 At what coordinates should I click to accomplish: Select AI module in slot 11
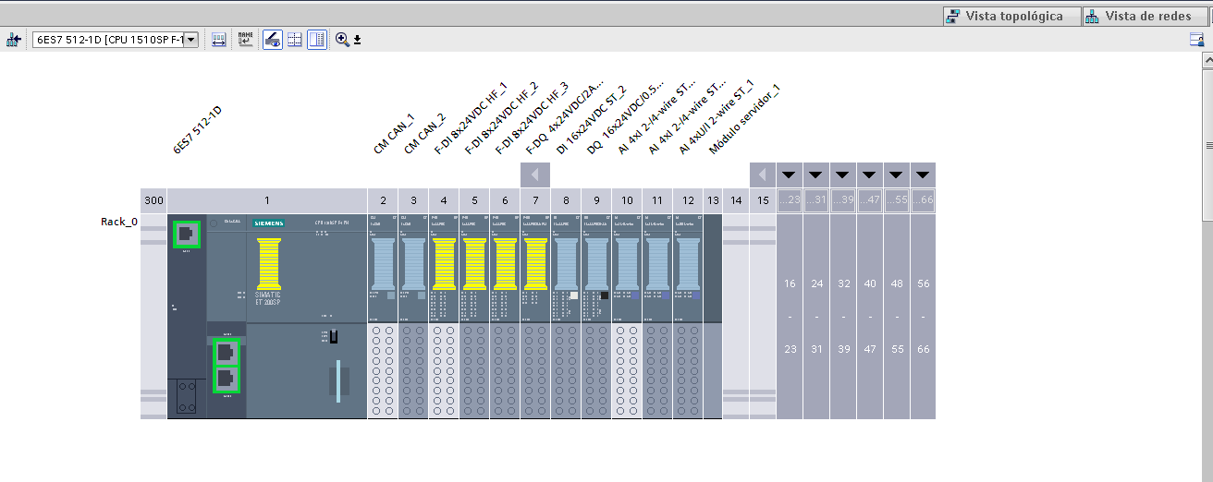(657, 316)
